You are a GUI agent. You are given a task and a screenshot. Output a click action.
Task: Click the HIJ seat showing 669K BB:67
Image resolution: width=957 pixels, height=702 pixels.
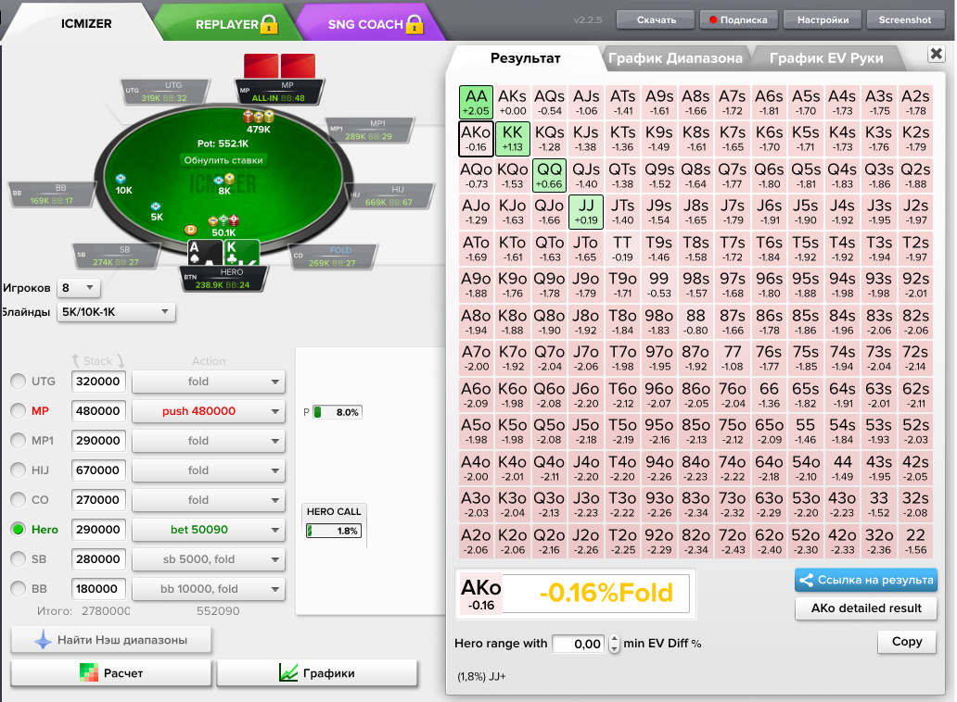(x=390, y=196)
